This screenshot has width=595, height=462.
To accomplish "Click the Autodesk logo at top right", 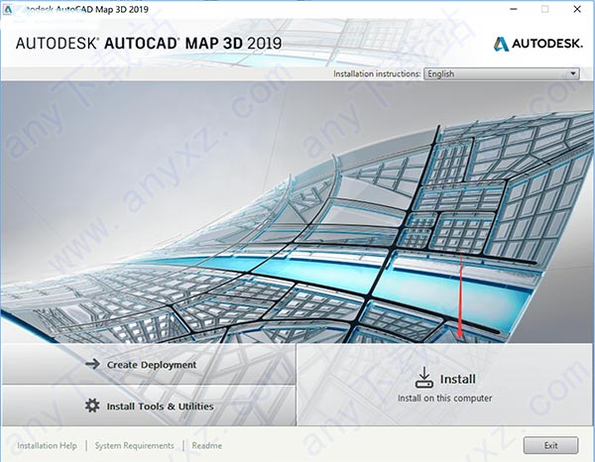I will coord(538,44).
